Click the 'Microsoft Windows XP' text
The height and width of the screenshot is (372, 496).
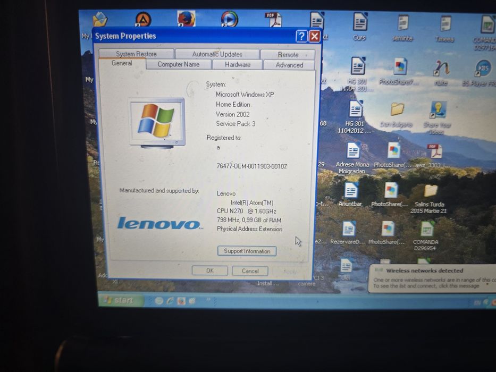245,95
